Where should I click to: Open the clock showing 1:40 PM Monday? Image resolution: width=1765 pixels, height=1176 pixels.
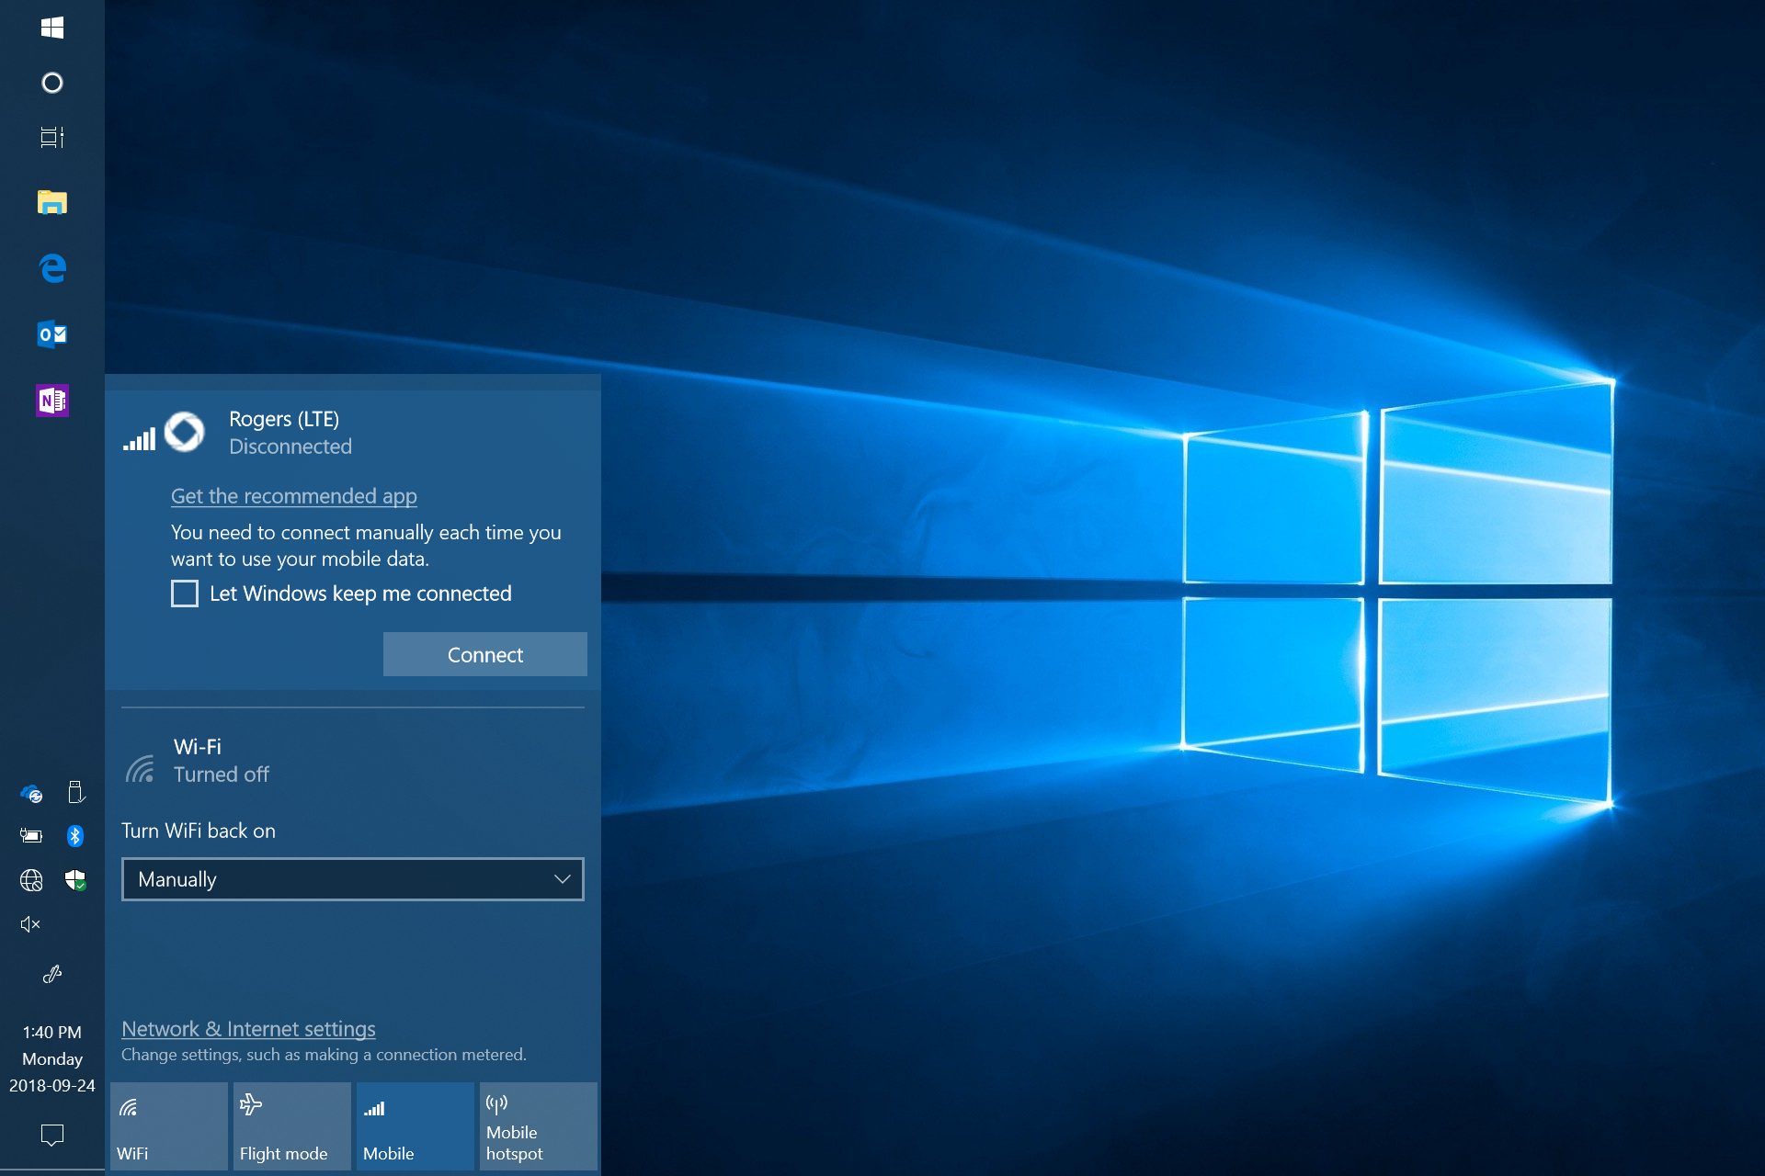(52, 1058)
